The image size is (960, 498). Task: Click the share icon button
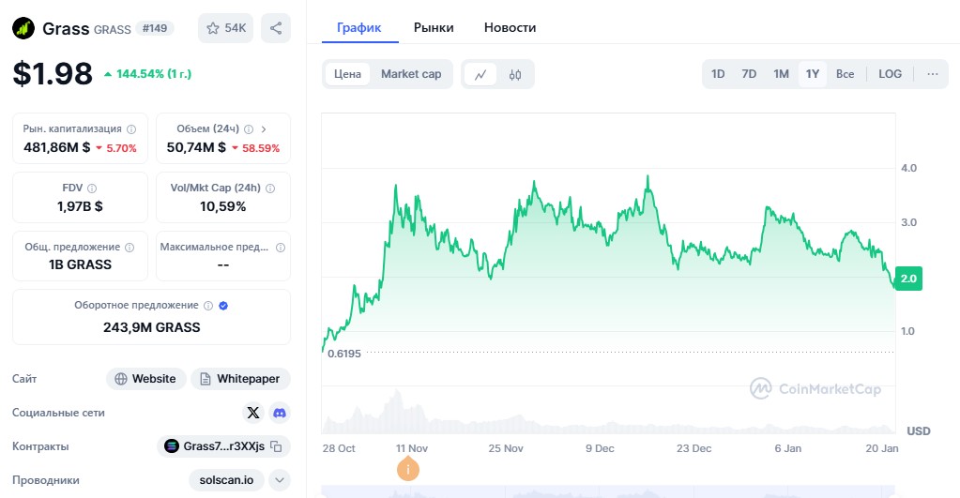coord(276,28)
